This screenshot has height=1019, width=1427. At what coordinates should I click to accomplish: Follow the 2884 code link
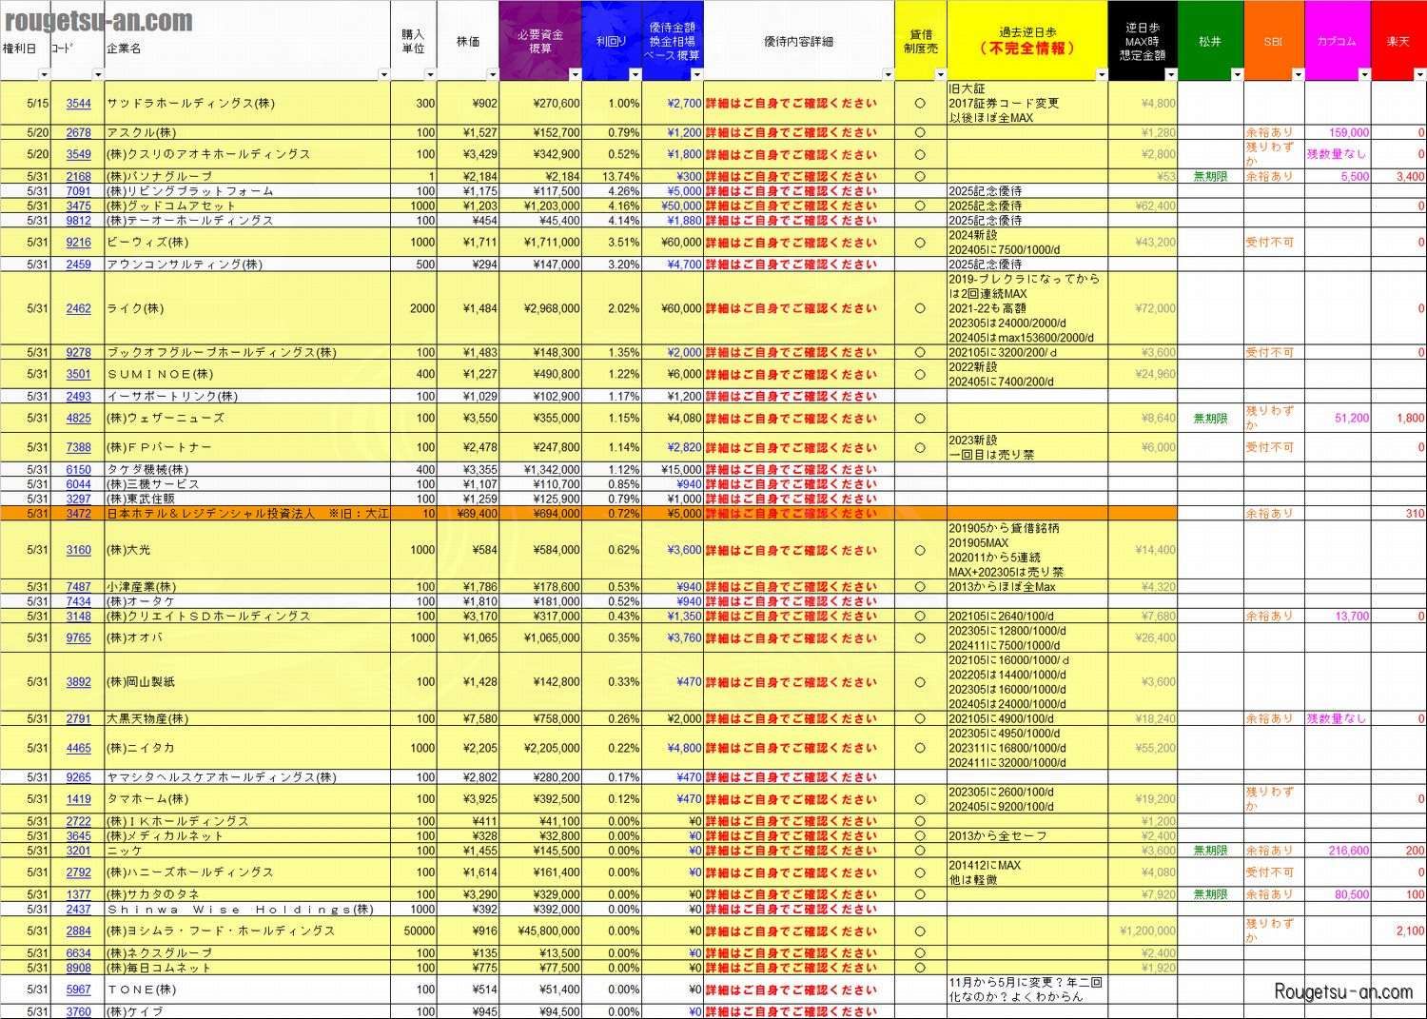pyautogui.click(x=79, y=931)
